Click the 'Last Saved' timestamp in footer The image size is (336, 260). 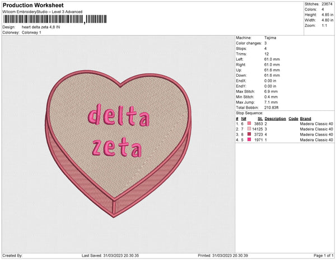pyautogui.click(x=110, y=256)
